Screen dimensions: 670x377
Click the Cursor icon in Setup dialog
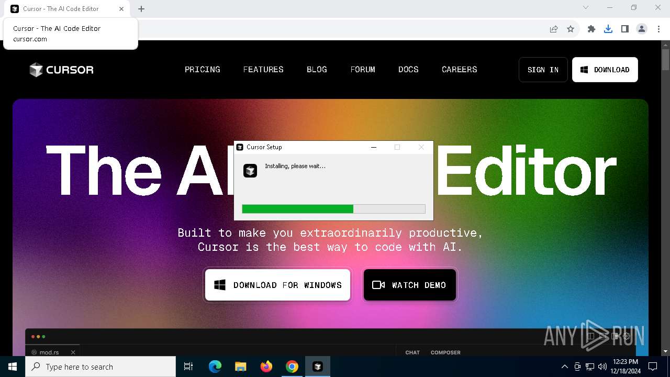pyautogui.click(x=250, y=171)
